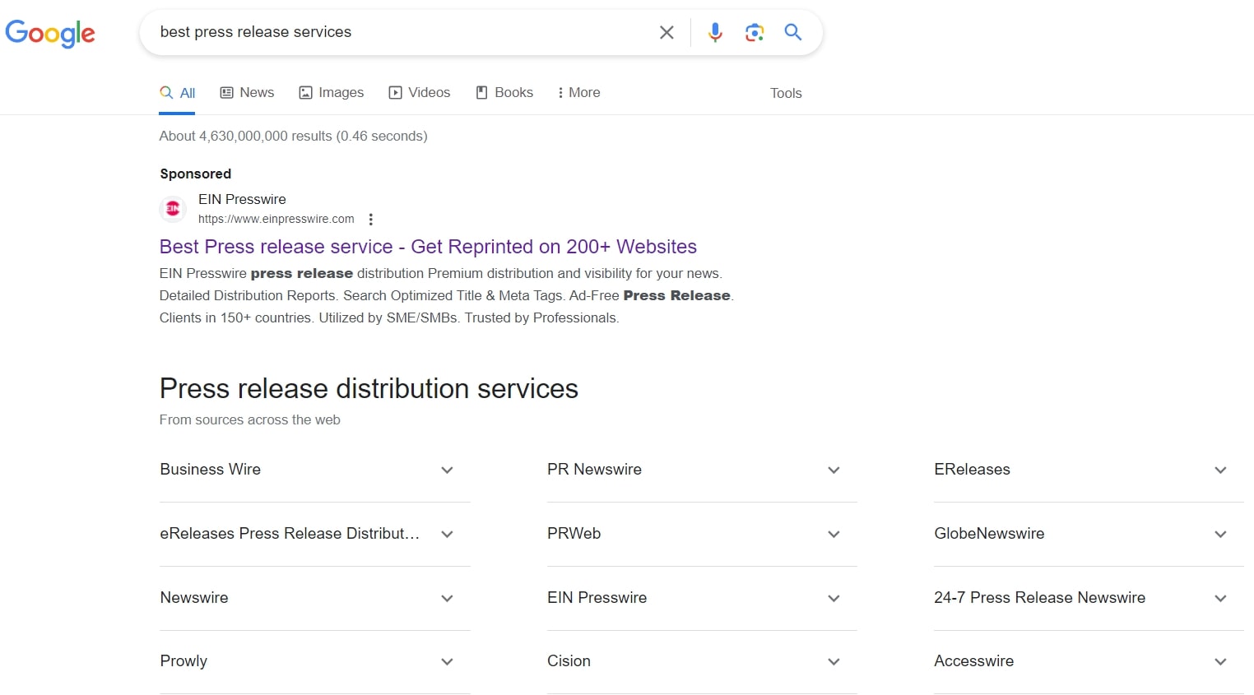Viewport: 1254px width, 695px height.
Task: Click EIN Presswire advertiser name
Action: pos(242,199)
